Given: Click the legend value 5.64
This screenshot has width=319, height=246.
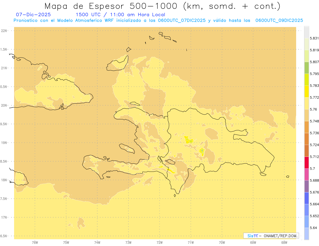Looking at the screenshot, I should [313, 228].
